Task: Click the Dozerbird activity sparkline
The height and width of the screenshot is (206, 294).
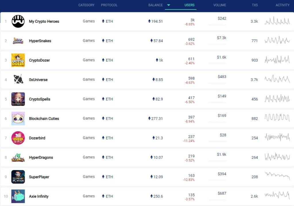Action: [277, 137]
